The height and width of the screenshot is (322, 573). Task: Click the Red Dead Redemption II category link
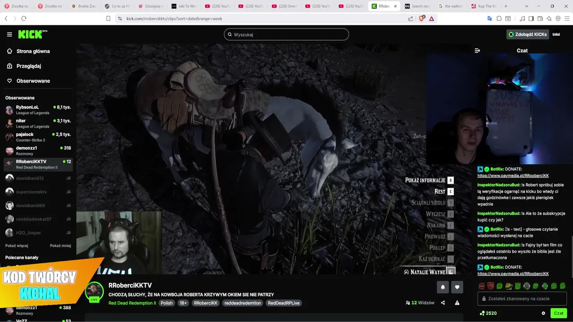tap(132, 303)
